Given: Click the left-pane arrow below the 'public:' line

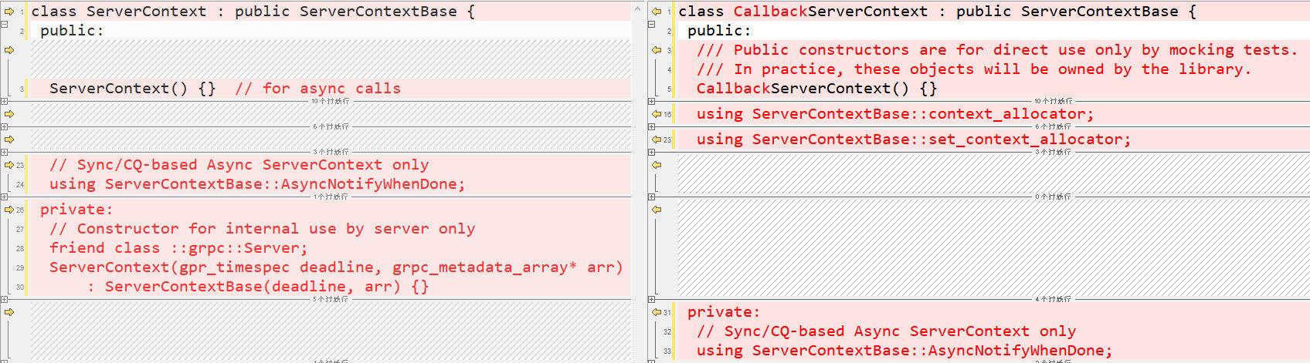Looking at the screenshot, I should tap(8, 50).
